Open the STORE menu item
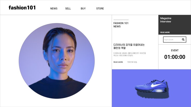Screen dimensions: 191x107 point(100,8)
